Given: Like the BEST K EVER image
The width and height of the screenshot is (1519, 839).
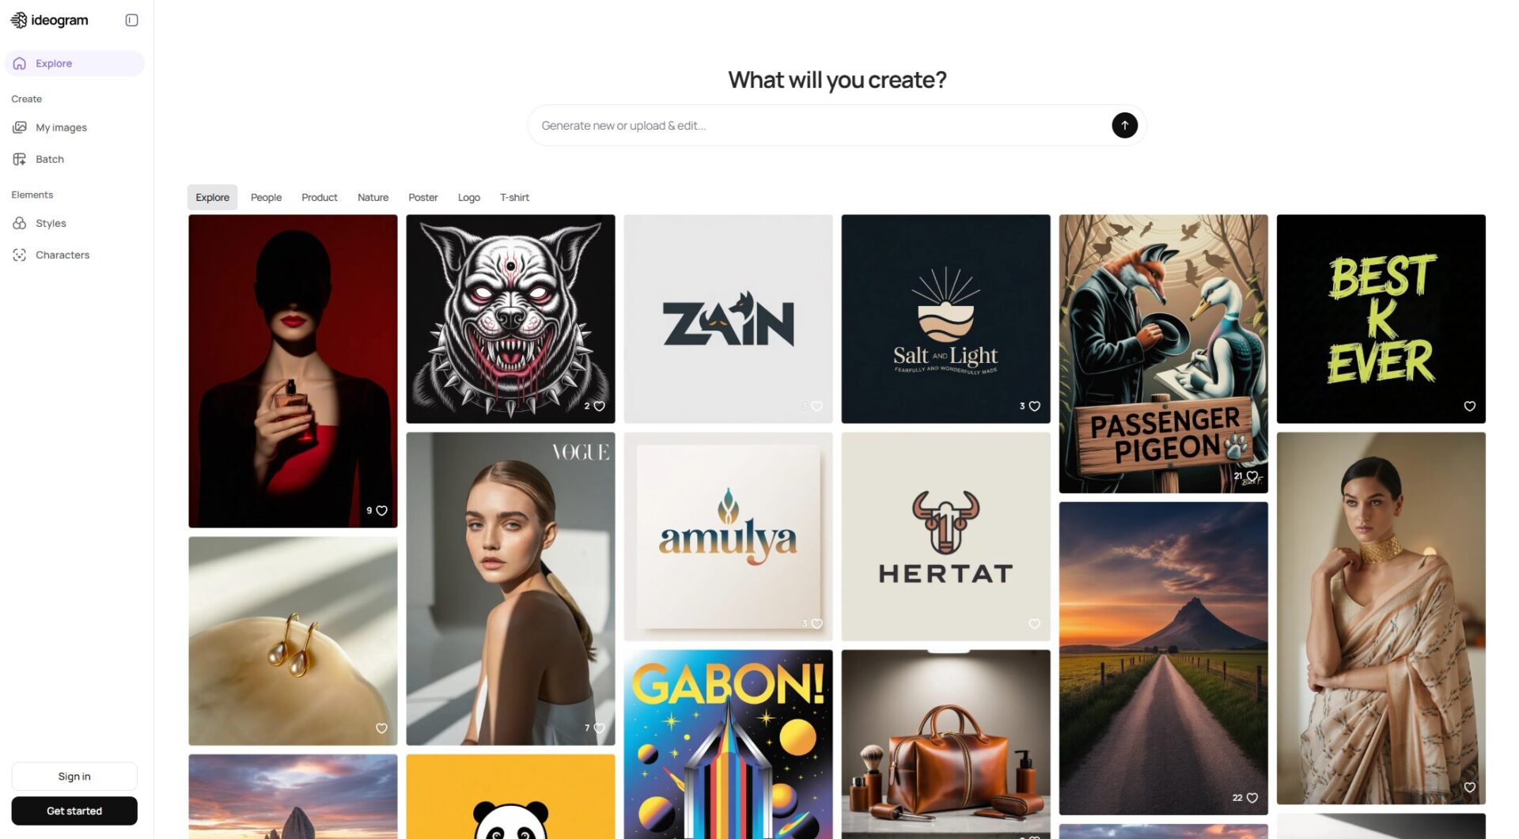Looking at the screenshot, I should click(1469, 406).
